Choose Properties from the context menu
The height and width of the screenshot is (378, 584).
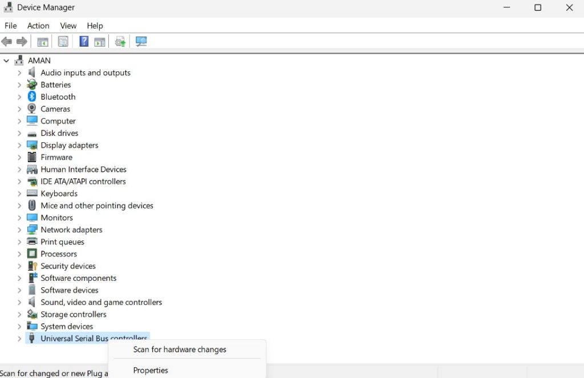(150, 370)
